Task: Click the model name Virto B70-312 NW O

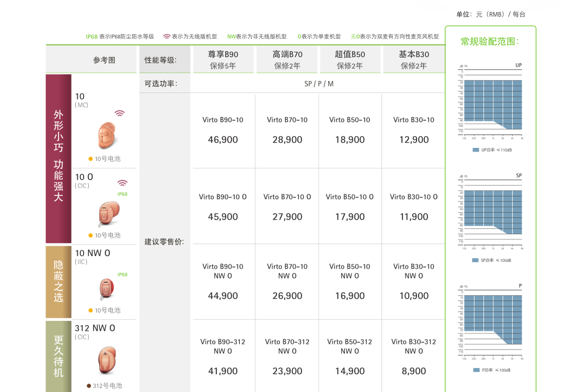Action: point(287,347)
